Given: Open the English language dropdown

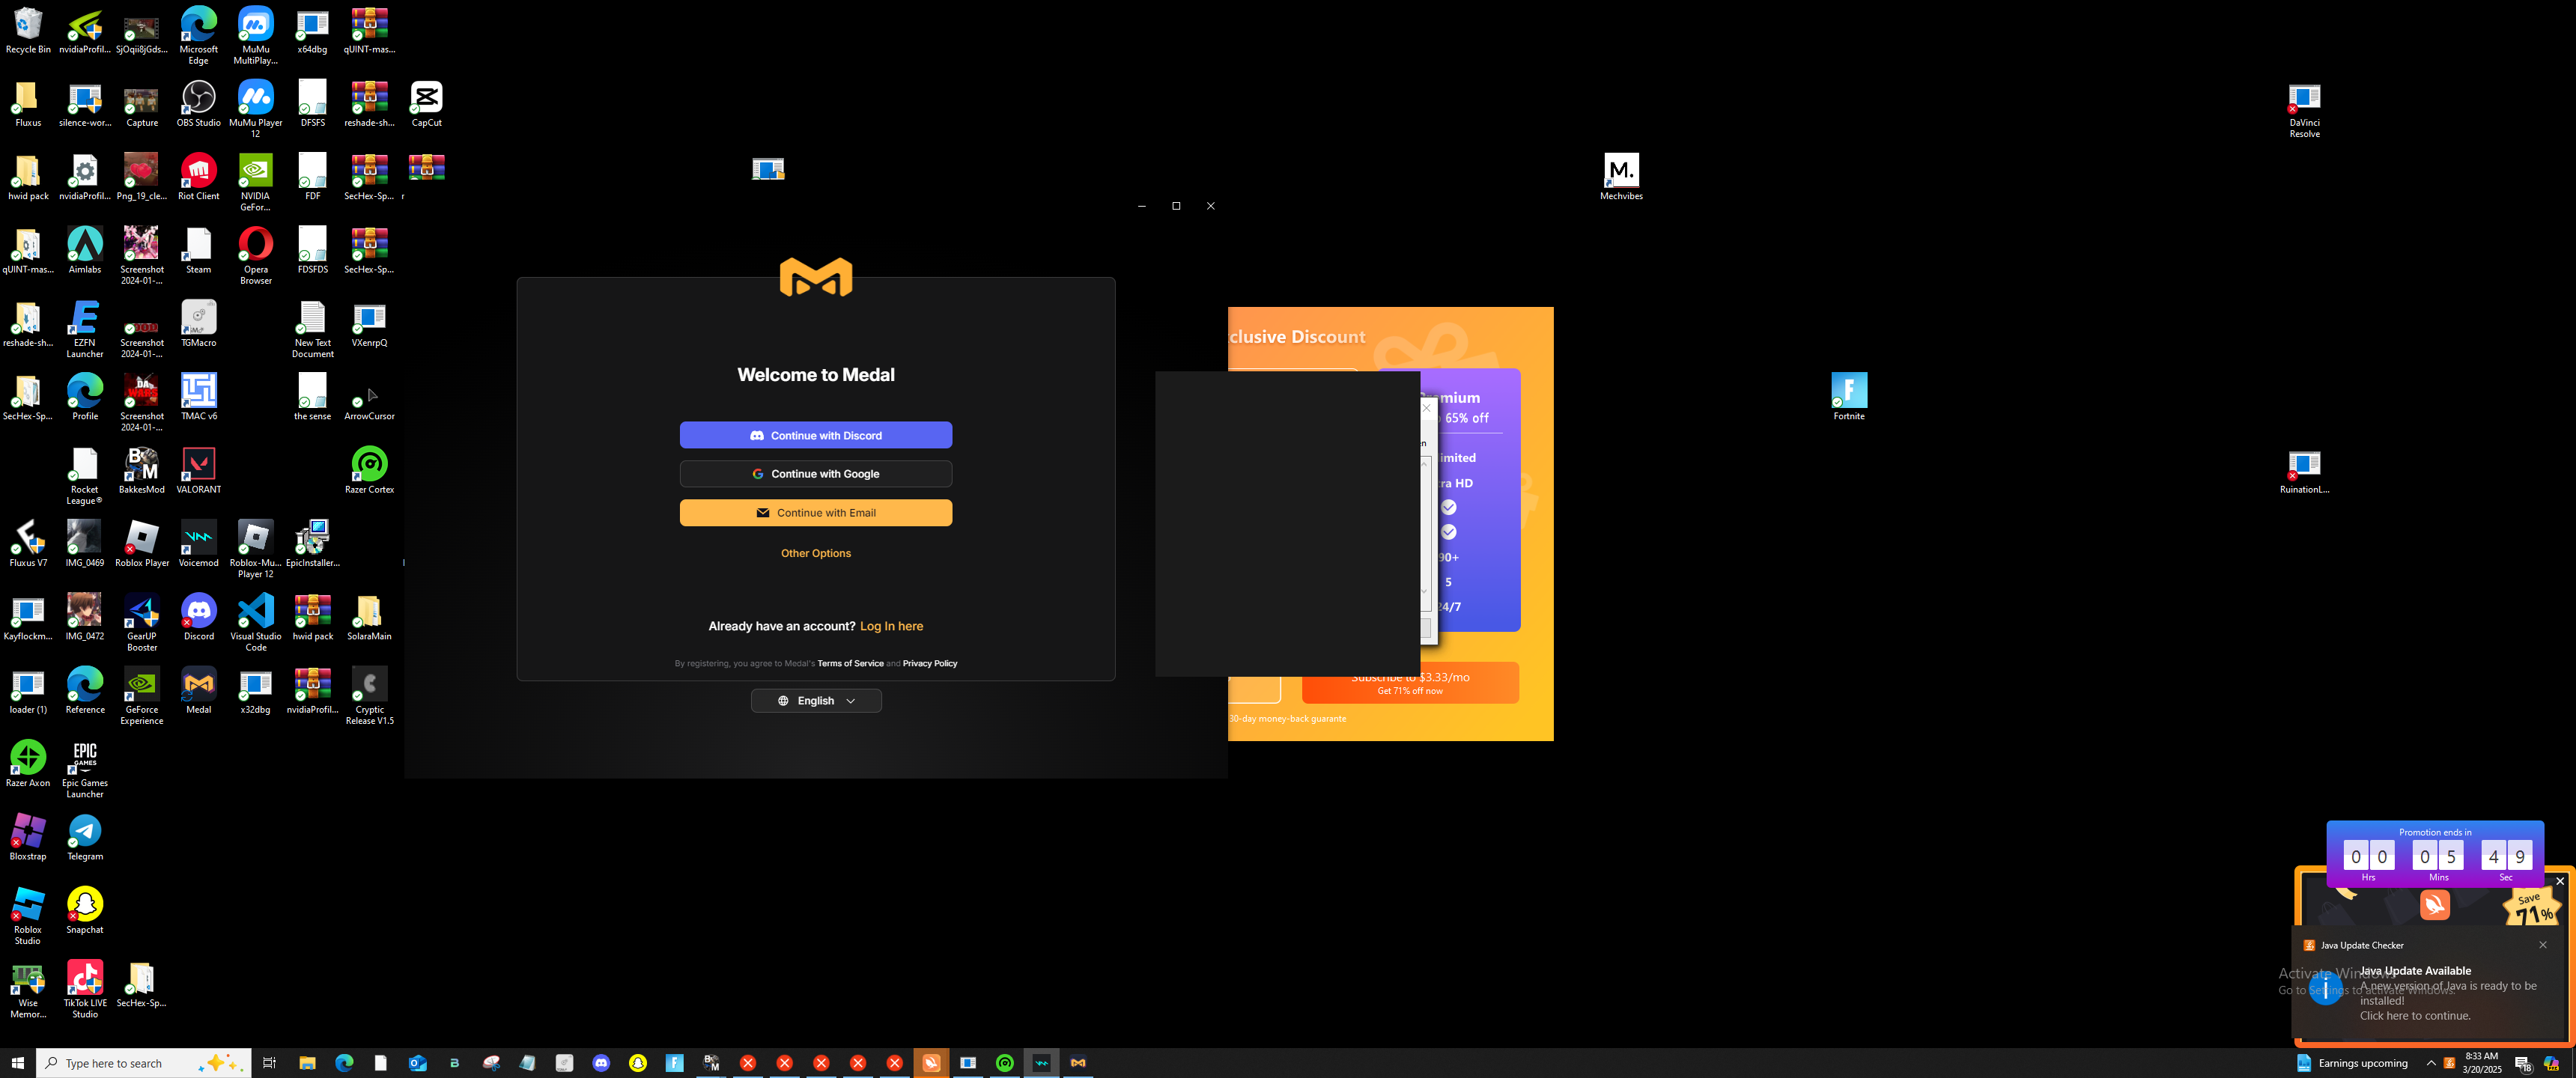Looking at the screenshot, I should click(x=815, y=701).
